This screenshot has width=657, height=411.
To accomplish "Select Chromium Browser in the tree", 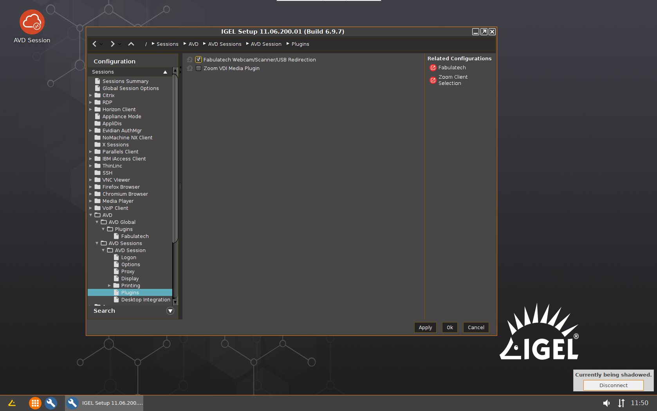I will coord(125,194).
